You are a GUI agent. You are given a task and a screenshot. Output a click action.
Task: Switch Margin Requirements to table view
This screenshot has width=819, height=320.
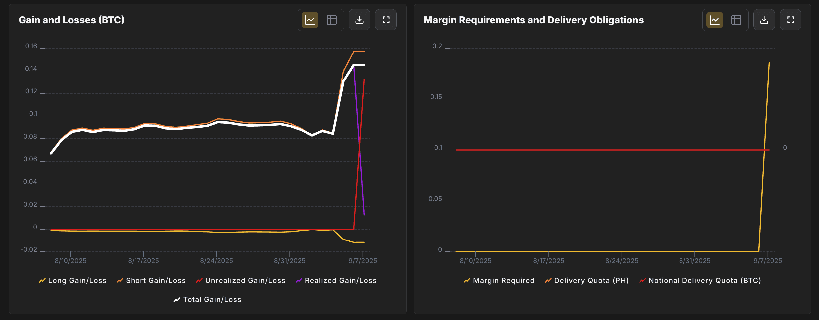[736, 20]
